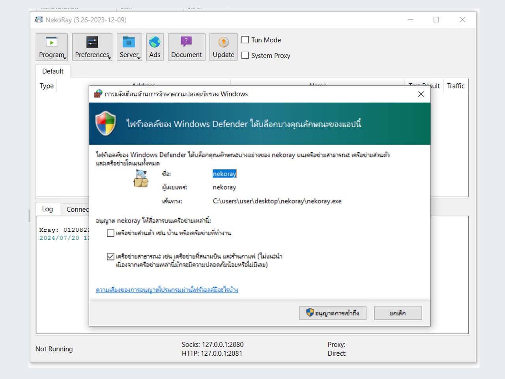Click the Update button

(224, 47)
